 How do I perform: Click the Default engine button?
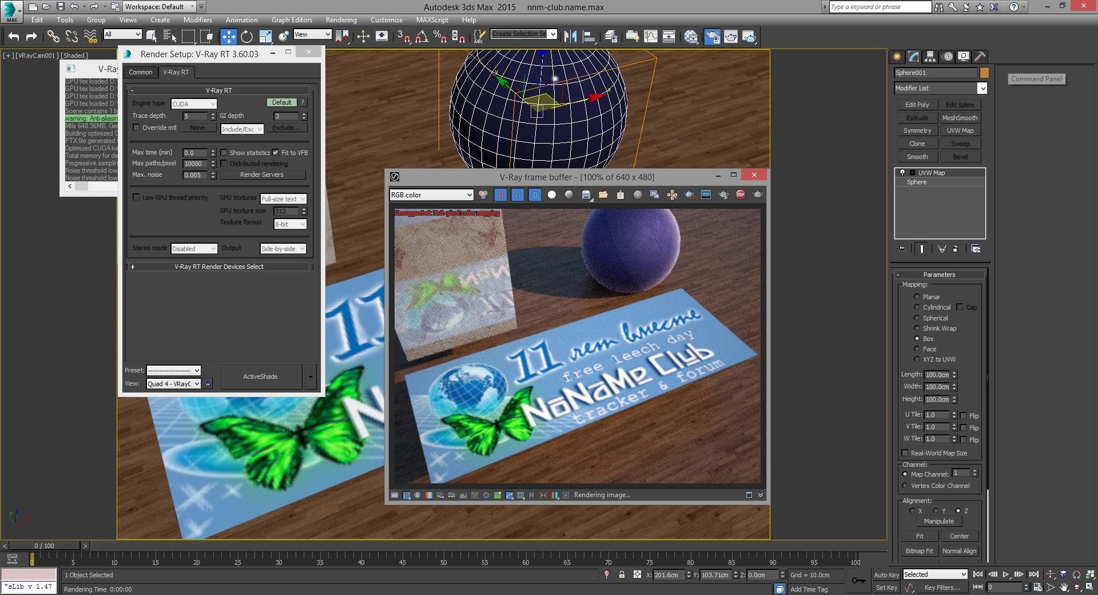coord(281,102)
